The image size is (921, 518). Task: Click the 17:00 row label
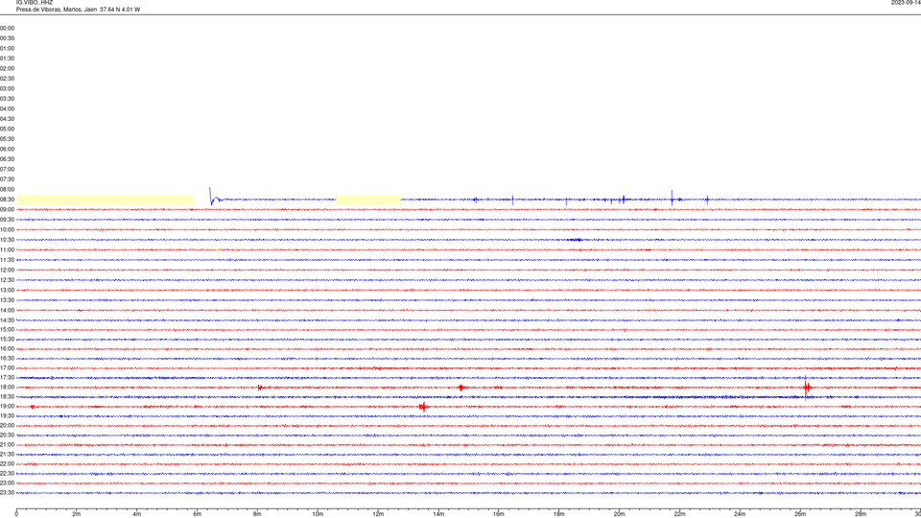[x=7, y=368]
